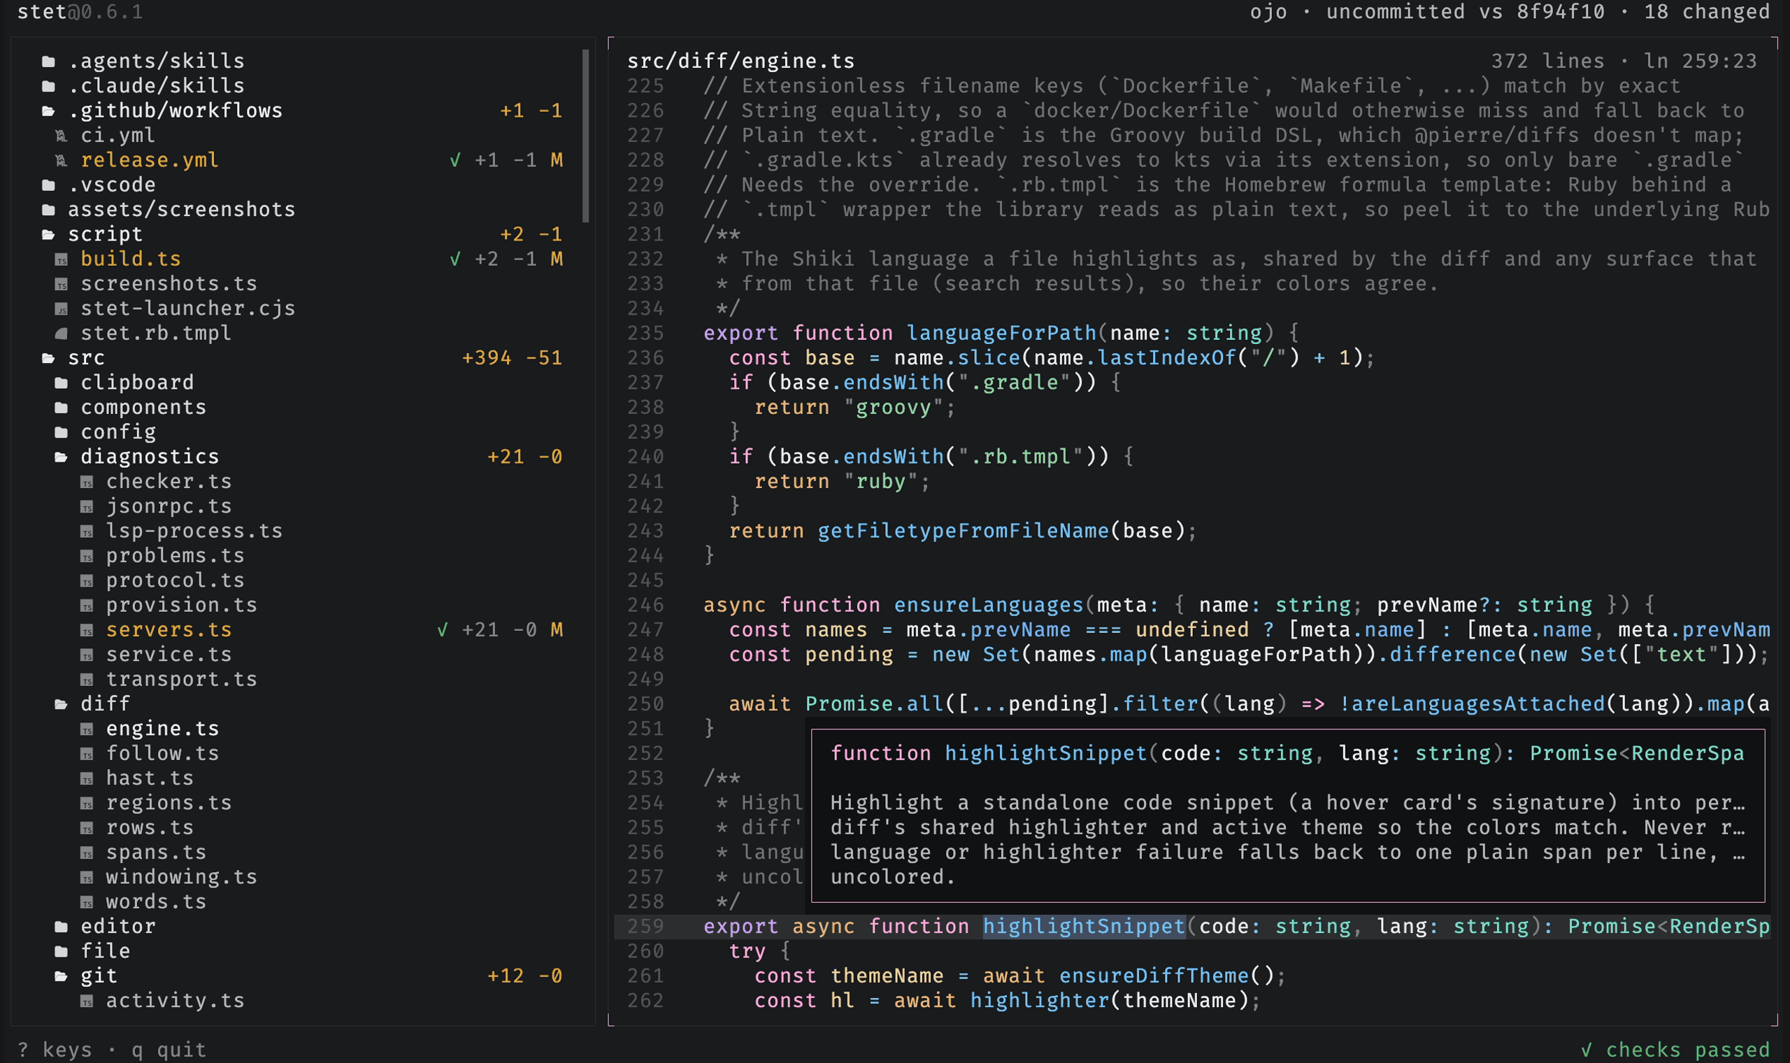1790x1063 pixels.
Task: Click the hover card function signature
Action: pyautogui.click(x=1287, y=754)
